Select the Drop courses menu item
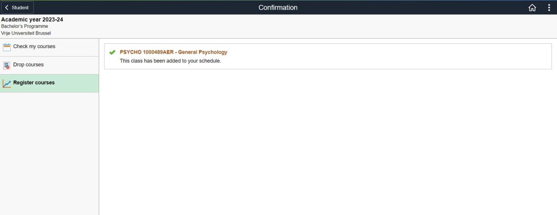Image resolution: width=557 pixels, height=215 pixels. click(x=28, y=65)
